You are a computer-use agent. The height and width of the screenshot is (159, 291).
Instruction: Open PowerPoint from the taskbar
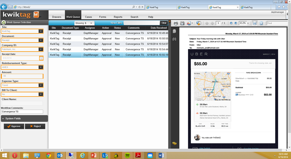[x=94, y=155]
